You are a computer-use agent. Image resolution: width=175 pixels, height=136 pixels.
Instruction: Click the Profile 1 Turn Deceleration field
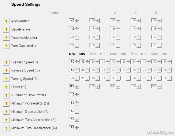72,45
